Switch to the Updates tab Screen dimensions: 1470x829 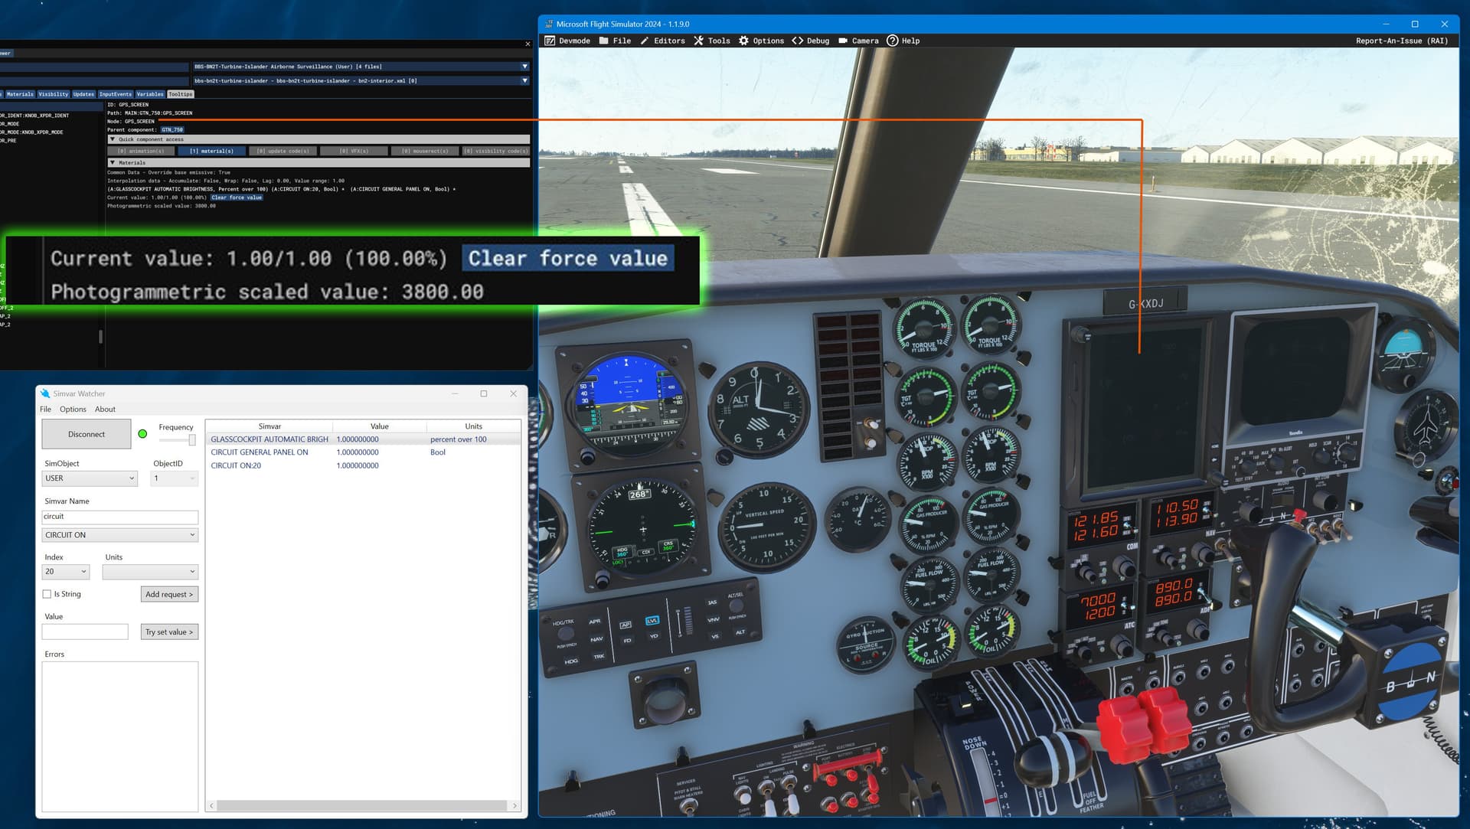pos(83,94)
